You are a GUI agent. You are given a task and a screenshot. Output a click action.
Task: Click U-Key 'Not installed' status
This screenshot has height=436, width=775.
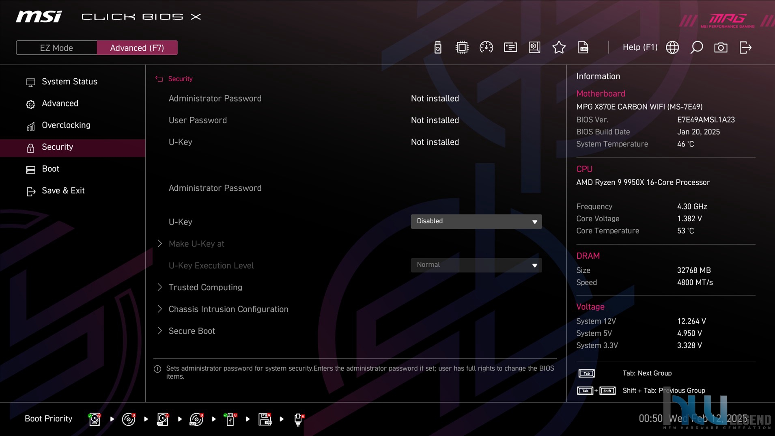[x=435, y=142]
